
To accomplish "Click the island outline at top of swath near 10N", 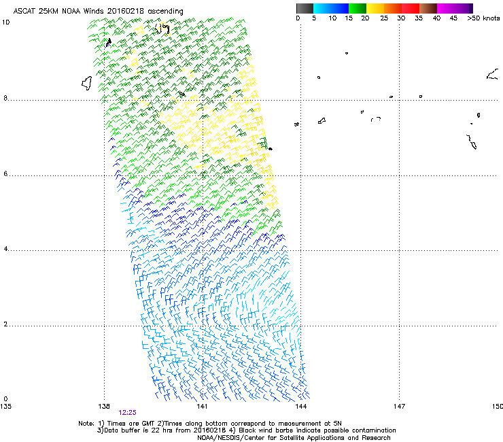I will coord(162,29).
